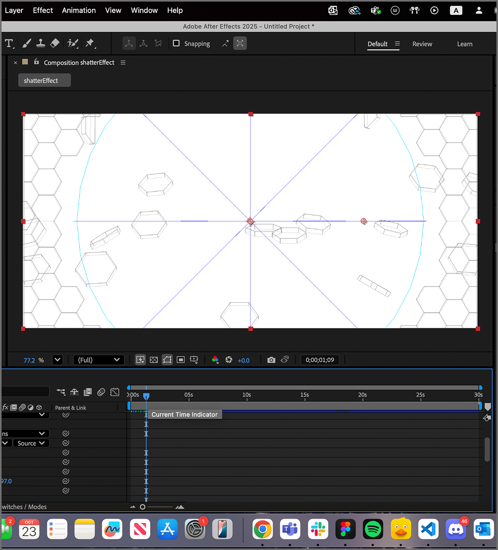
Task: Click the shatterEffect breadcrumb button
Action: [x=44, y=81]
